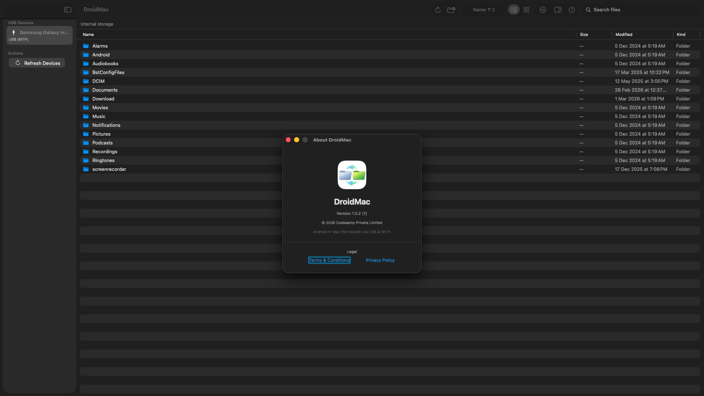Create a new folder using the toolbar icon

coord(451,10)
